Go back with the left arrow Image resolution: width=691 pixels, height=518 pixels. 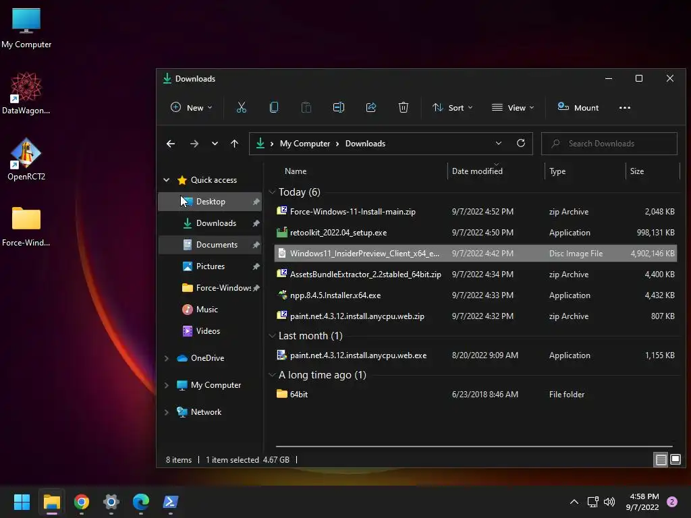pyautogui.click(x=171, y=144)
